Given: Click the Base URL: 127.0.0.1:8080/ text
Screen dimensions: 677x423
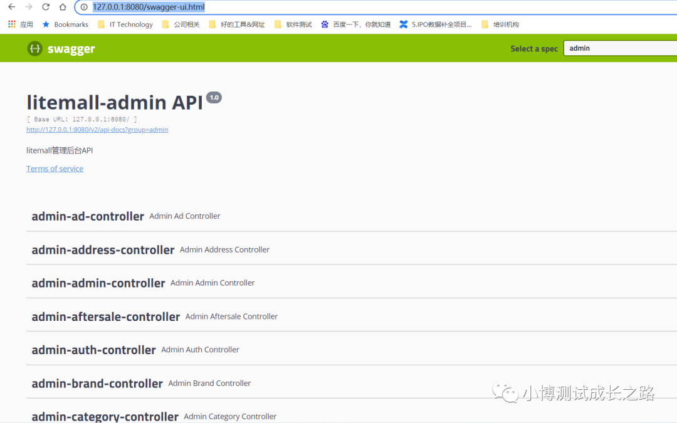Looking at the screenshot, I should [81, 119].
